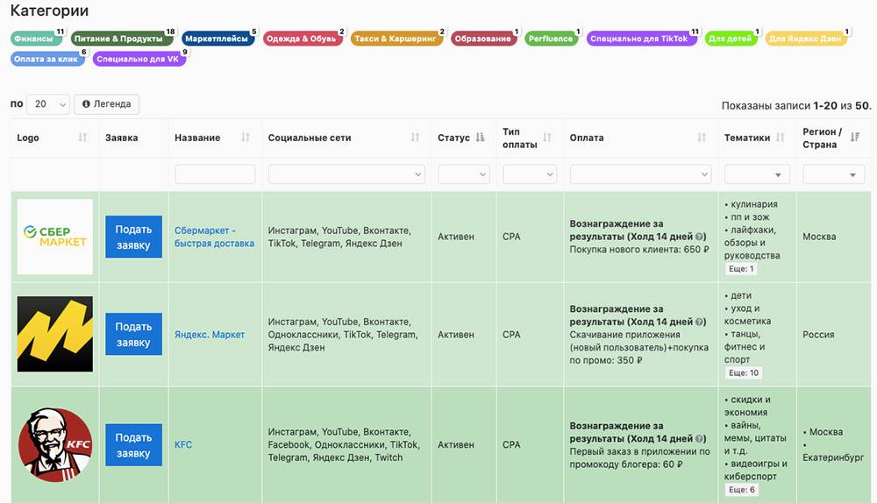The width and height of the screenshot is (877, 503).
Task: Open the Статус filter dropdown
Action: pyautogui.click(x=464, y=174)
